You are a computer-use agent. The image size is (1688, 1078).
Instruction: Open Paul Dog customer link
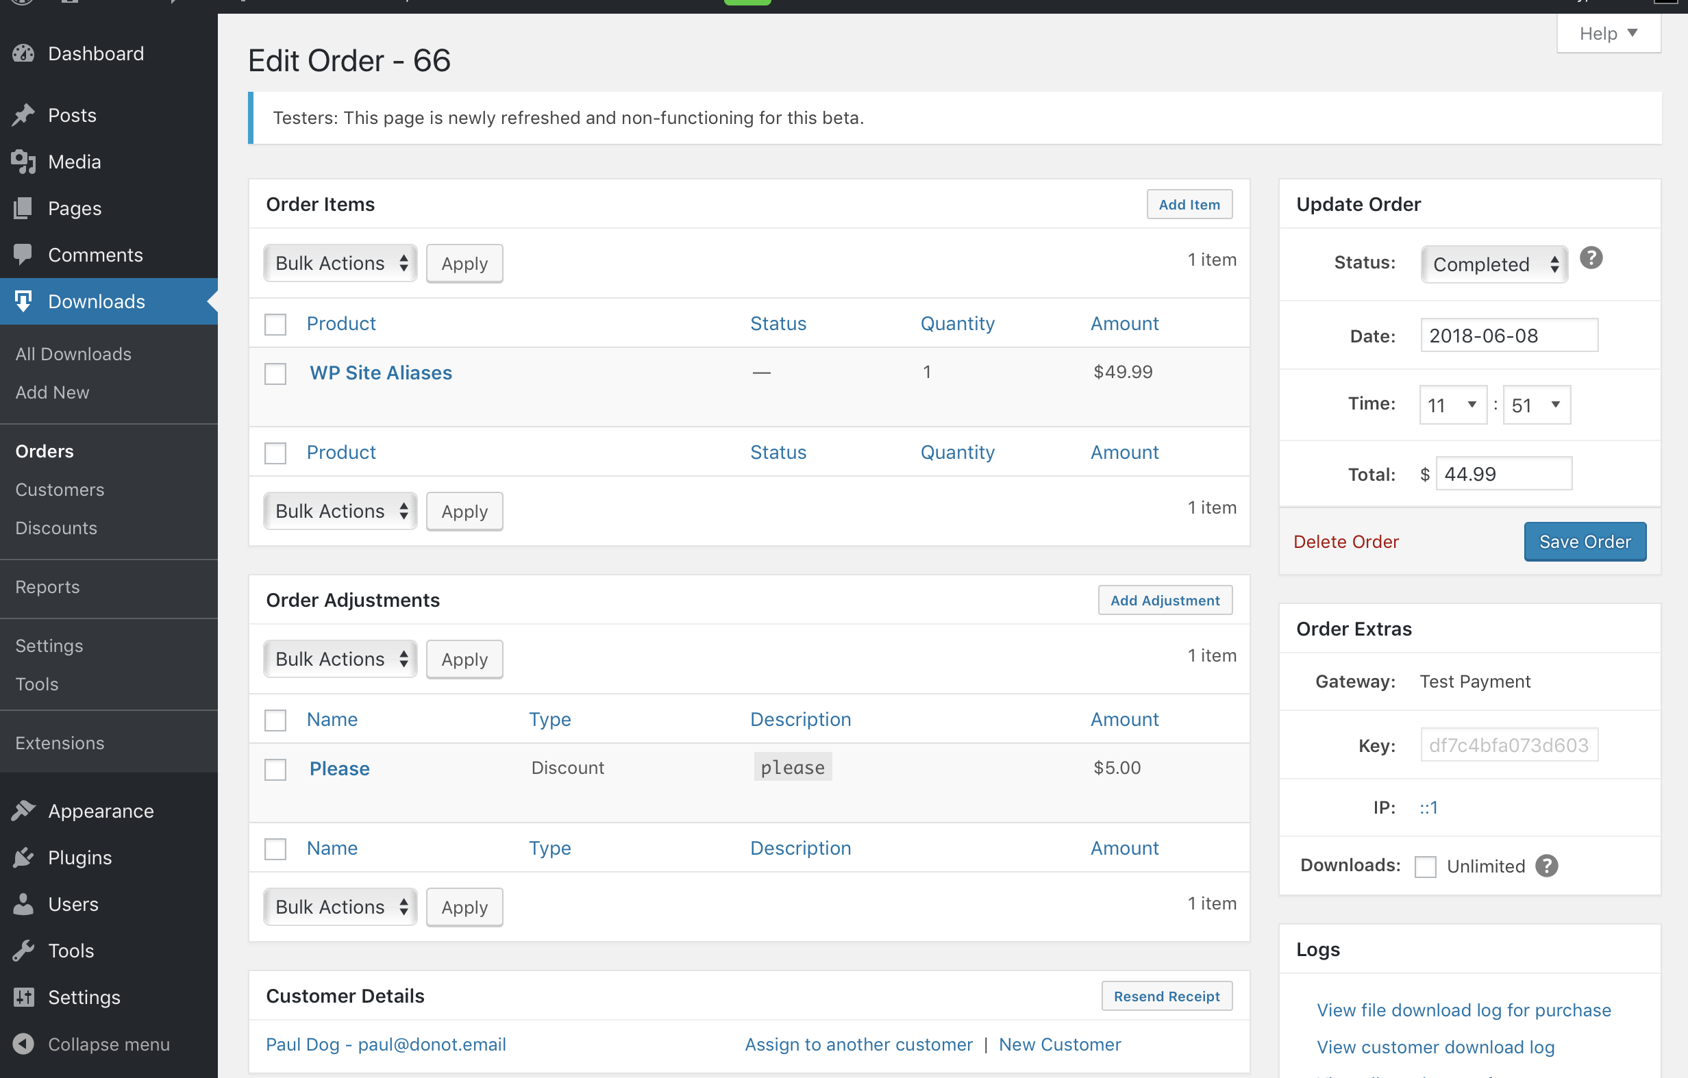tap(386, 1044)
